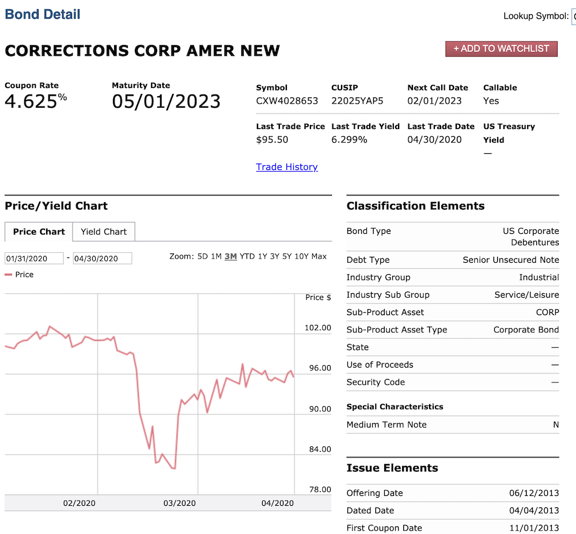The width and height of the screenshot is (576, 534).
Task: Click the Last Trade Date 04/30/2020
Action: (434, 140)
